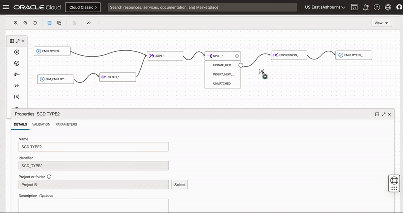403x213 pixels.
Task: Switch to the PARAMETERS tab
Action: pos(66,124)
